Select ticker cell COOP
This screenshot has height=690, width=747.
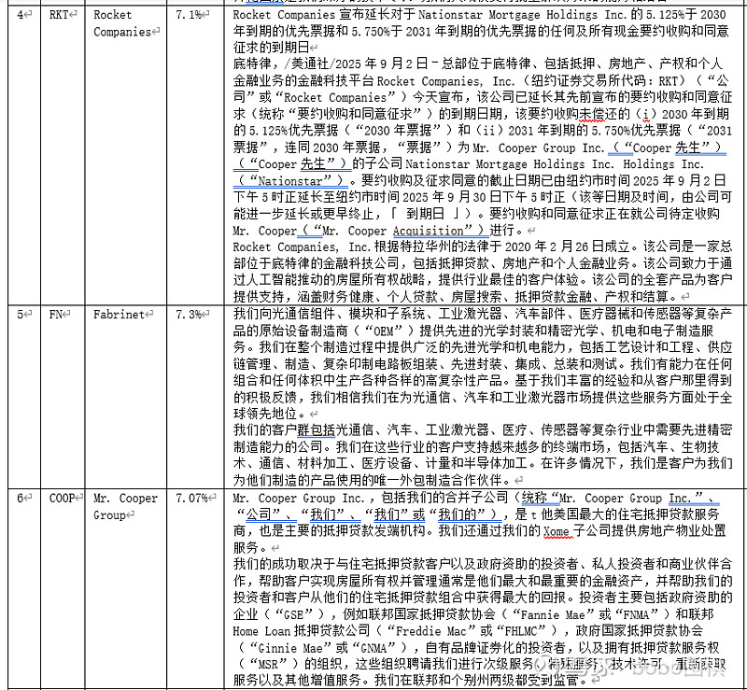[63, 588]
